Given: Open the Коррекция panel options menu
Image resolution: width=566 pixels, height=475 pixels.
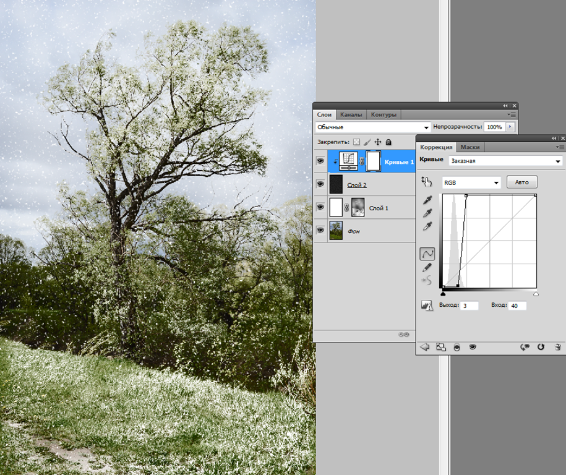Looking at the screenshot, I should click(x=560, y=147).
